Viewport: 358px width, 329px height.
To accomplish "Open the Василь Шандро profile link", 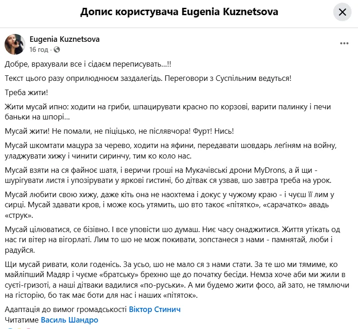I will click(69, 320).
